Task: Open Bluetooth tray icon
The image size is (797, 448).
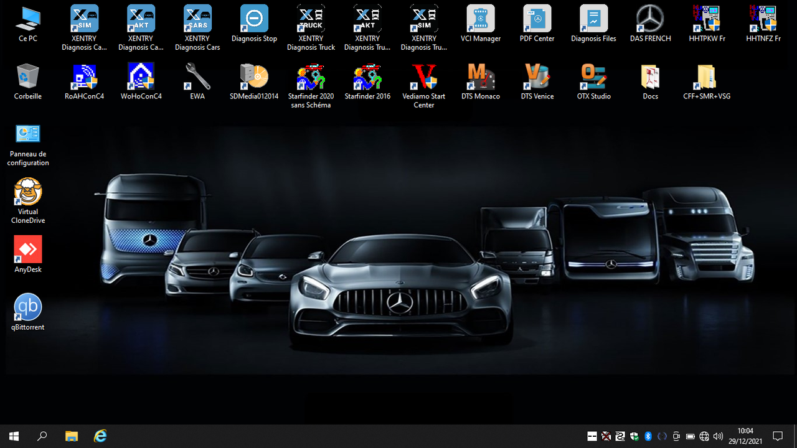Action: 648,436
